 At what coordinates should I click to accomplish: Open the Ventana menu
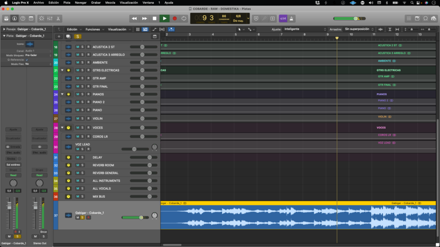coord(148,3)
